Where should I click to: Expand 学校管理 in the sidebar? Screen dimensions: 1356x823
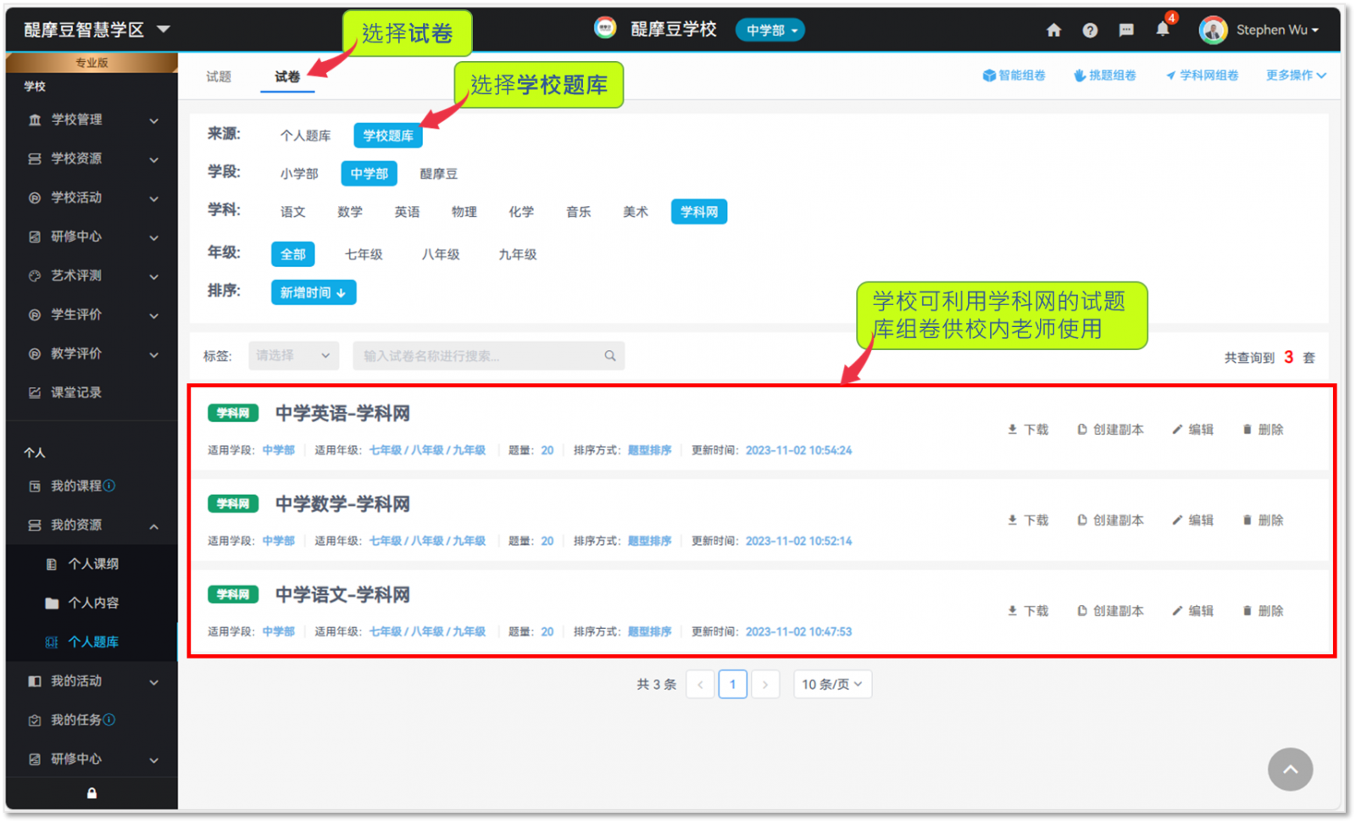coord(92,120)
